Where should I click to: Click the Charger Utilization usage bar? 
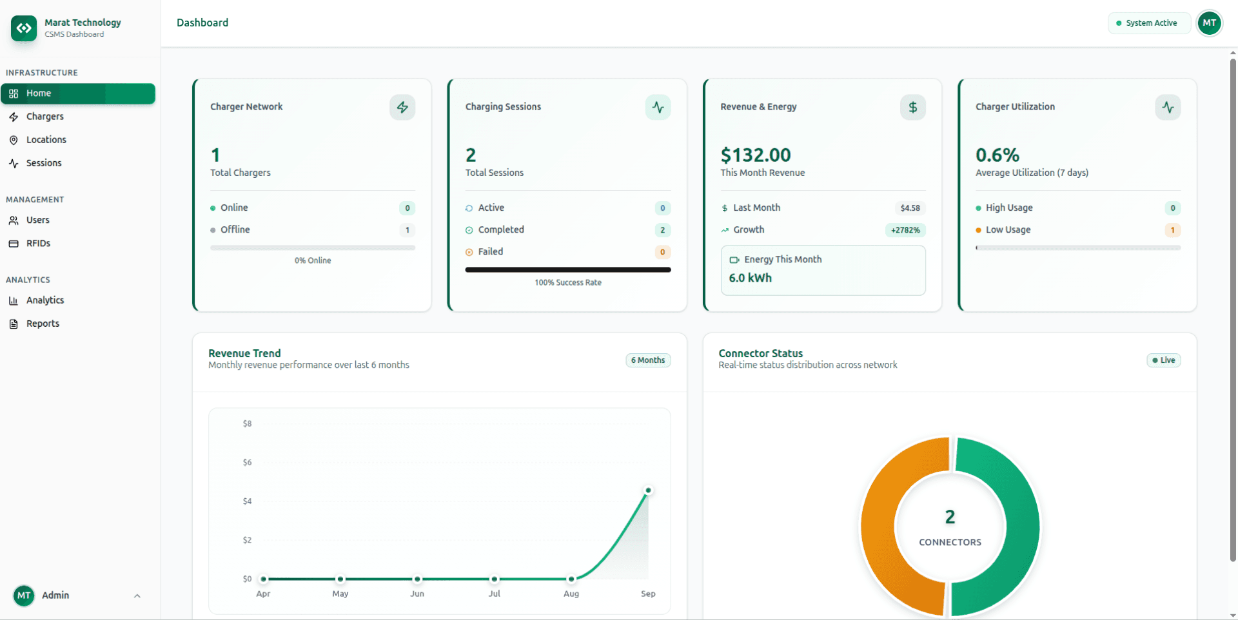1078,247
